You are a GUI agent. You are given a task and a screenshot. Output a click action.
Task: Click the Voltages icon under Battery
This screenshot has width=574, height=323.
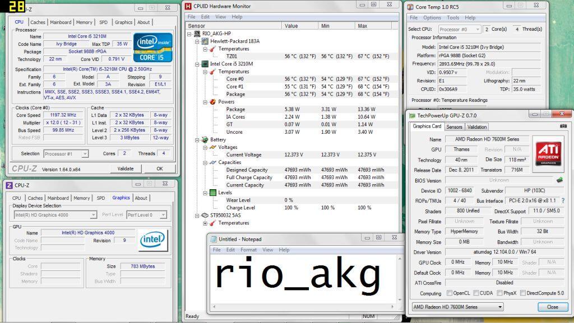coord(212,147)
